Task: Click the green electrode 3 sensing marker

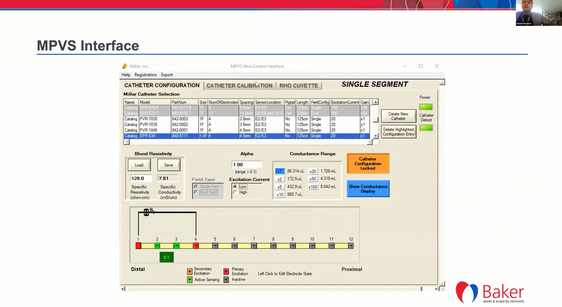Action: (176, 246)
